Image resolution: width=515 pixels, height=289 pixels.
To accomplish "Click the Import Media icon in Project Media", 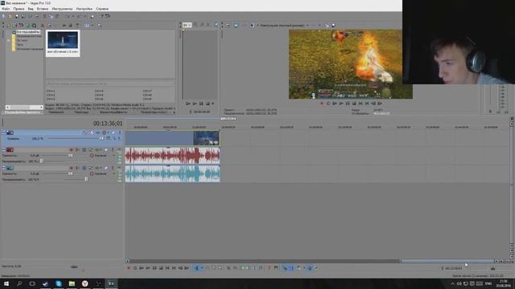I will click(x=9, y=25).
